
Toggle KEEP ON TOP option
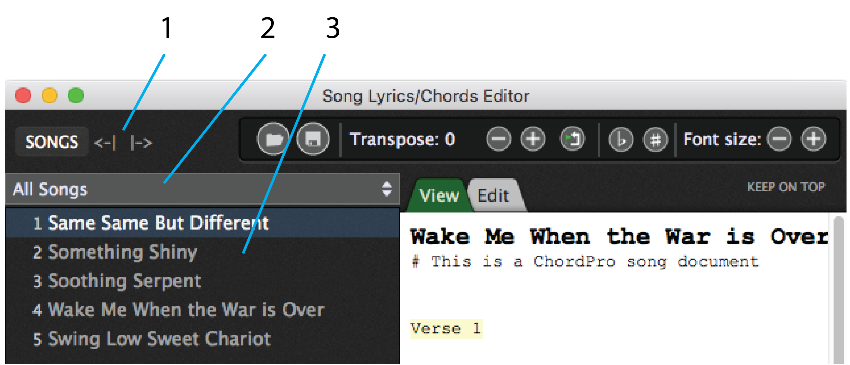point(786,187)
